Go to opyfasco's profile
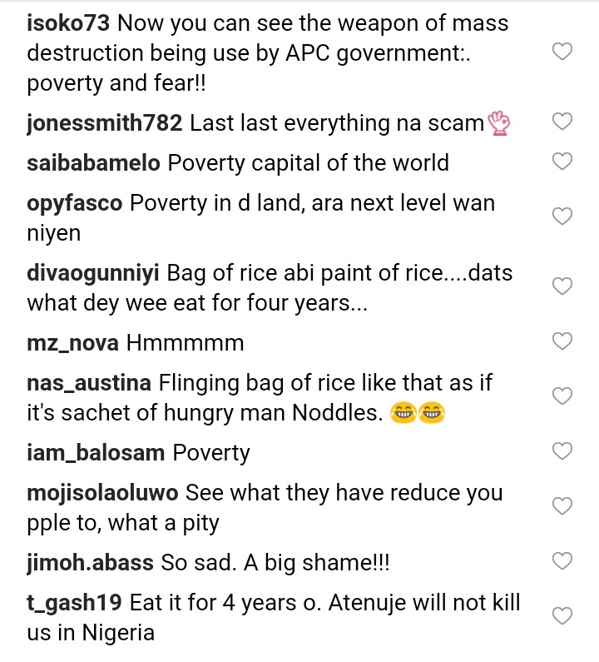This screenshot has height=662, width=599. point(75,202)
